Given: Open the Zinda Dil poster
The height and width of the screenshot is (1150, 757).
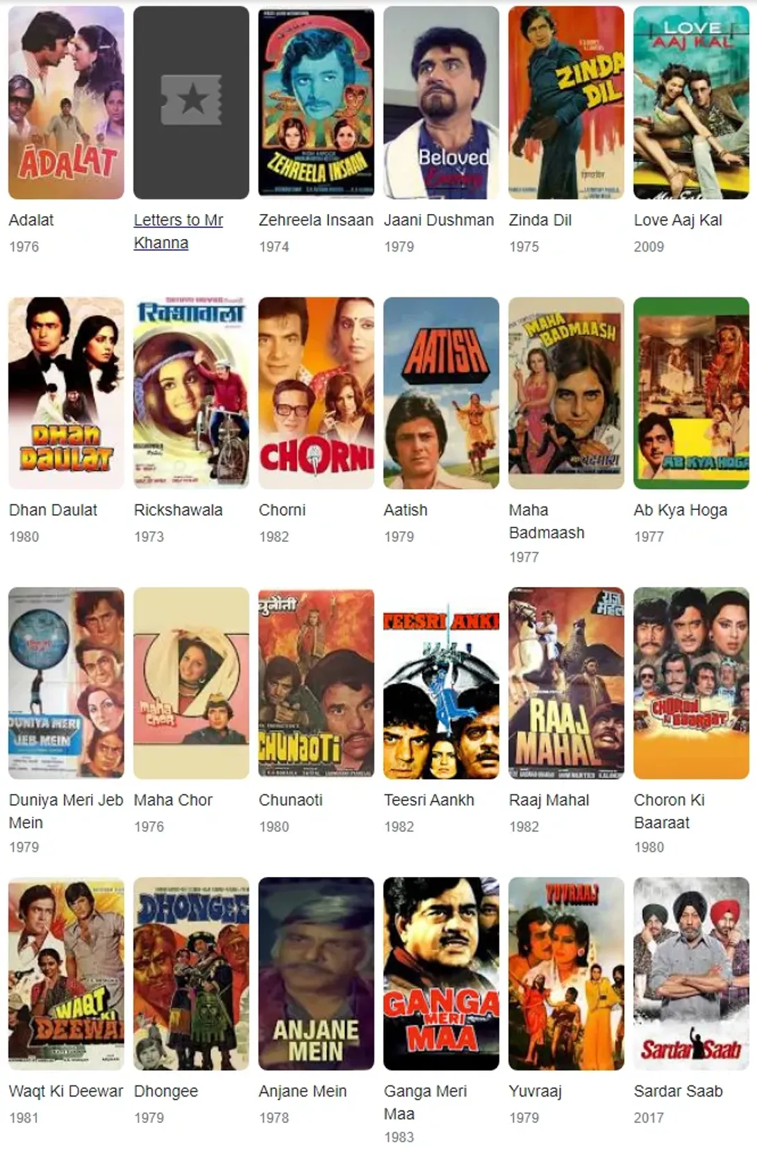Looking at the screenshot, I should pyautogui.click(x=566, y=103).
